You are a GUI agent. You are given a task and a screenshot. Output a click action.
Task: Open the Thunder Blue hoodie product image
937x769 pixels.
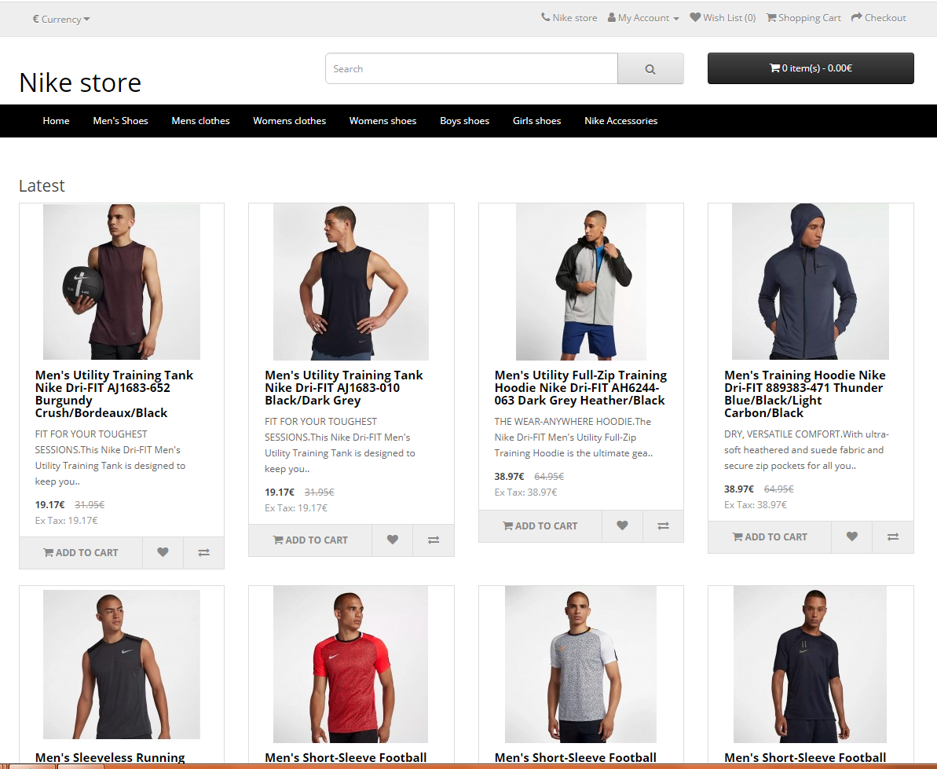[811, 282]
